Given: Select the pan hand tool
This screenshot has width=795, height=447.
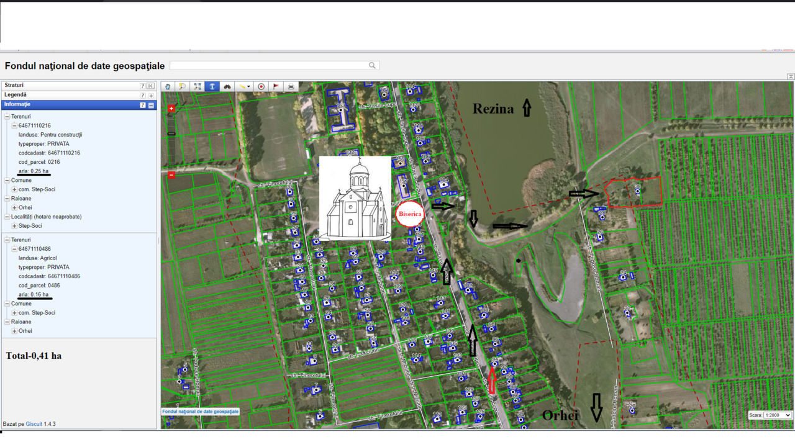Looking at the screenshot, I should tap(168, 87).
